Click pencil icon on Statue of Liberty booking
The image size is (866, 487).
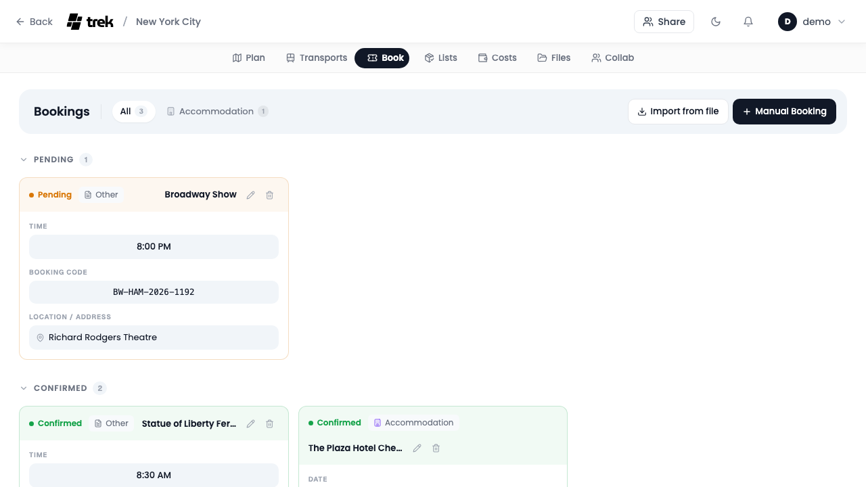pos(251,423)
